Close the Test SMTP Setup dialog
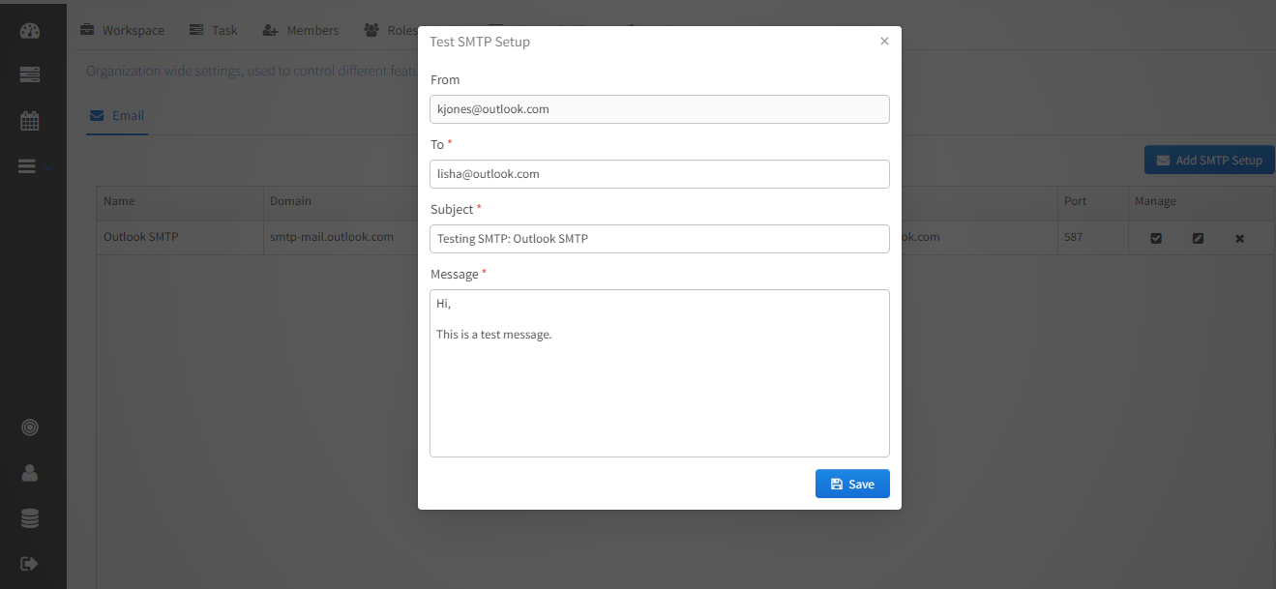Viewport: 1276px width, 589px height. click(884, 41)
